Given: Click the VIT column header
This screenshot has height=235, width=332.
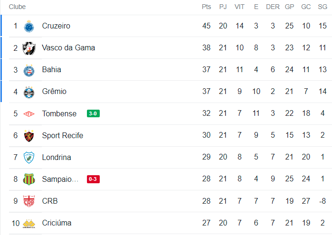Looking at the screenshot, I should click(x=240, y=7).
